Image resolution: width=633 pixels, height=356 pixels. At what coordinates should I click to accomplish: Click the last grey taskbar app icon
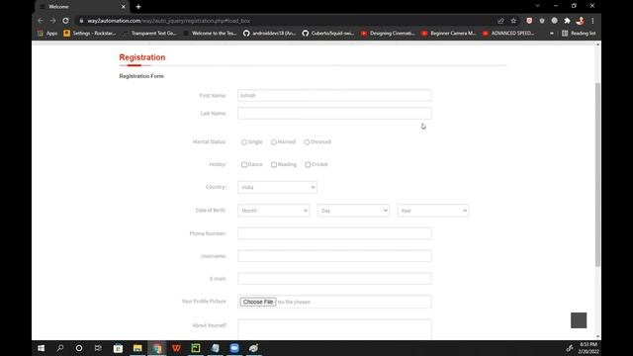click(x=253, y=348)
